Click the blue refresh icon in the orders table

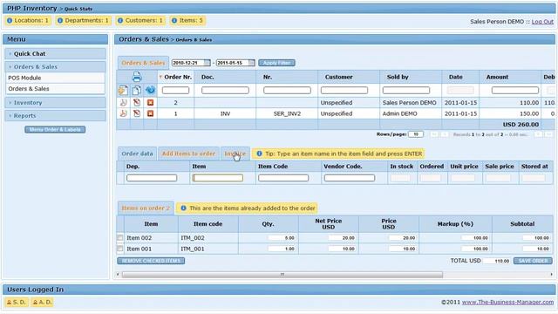click(x=150, y=90)
